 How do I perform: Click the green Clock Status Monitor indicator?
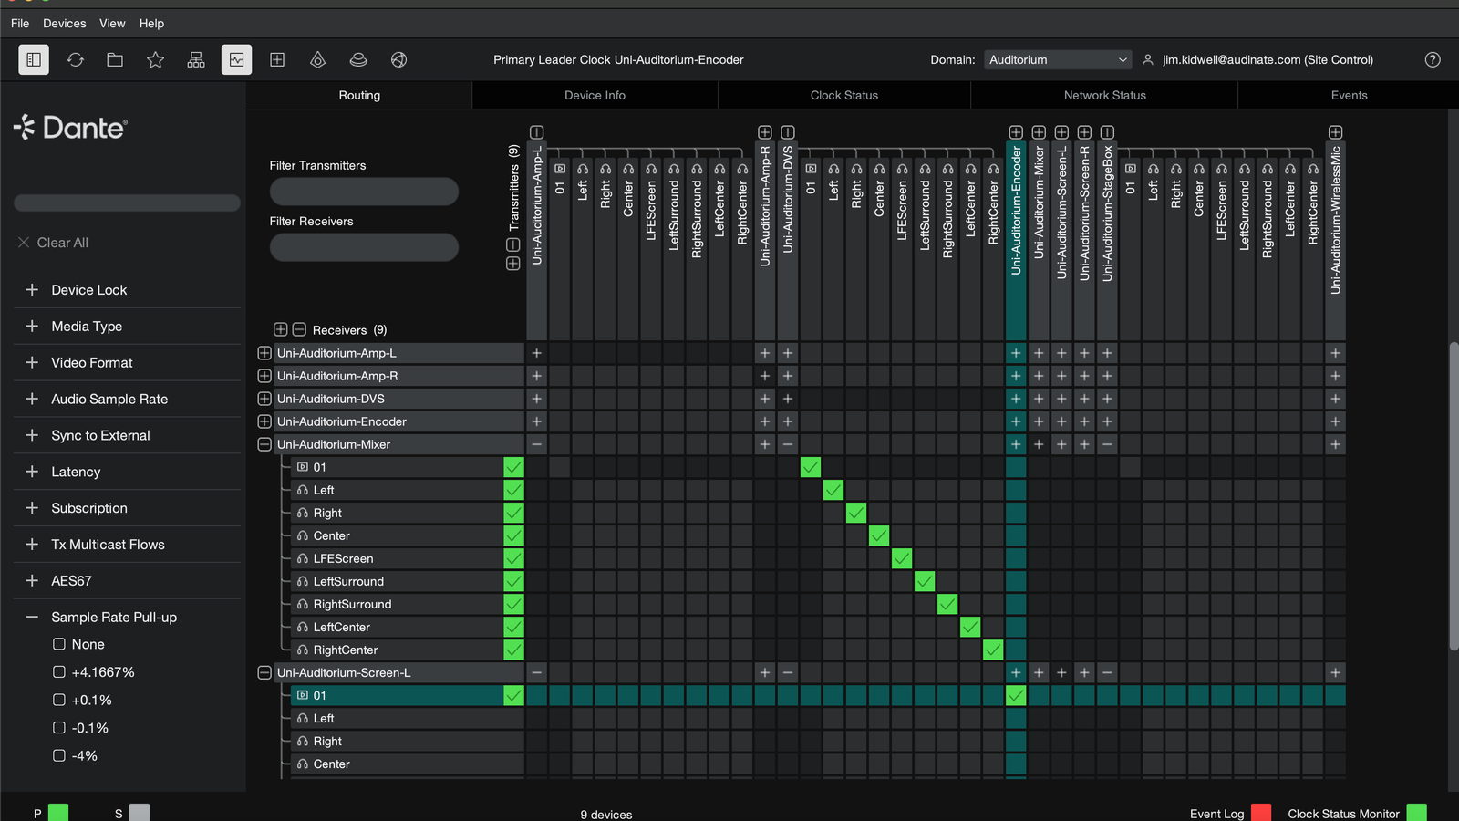point(1416,812)
